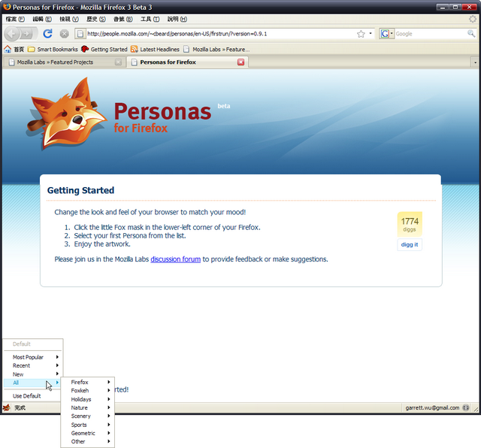Open the Other category submenu
The image size is (481, 448).
[88, 441]
